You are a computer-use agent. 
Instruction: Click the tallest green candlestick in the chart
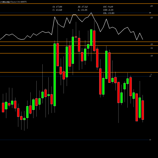point(55,75)
